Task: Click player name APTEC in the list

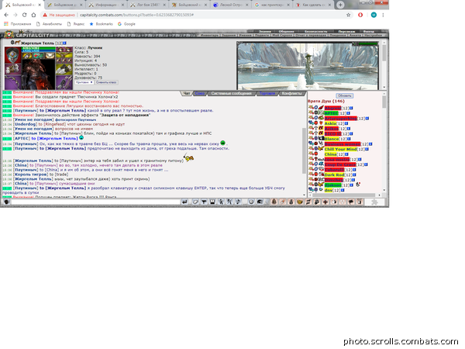Action: 331,113
